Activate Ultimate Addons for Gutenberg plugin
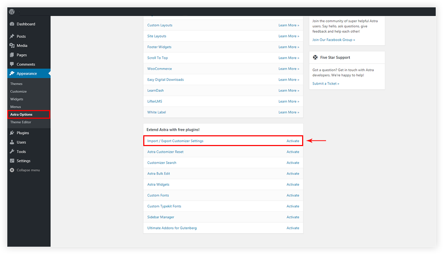This screenshot has height=254, width=443. 293,228
